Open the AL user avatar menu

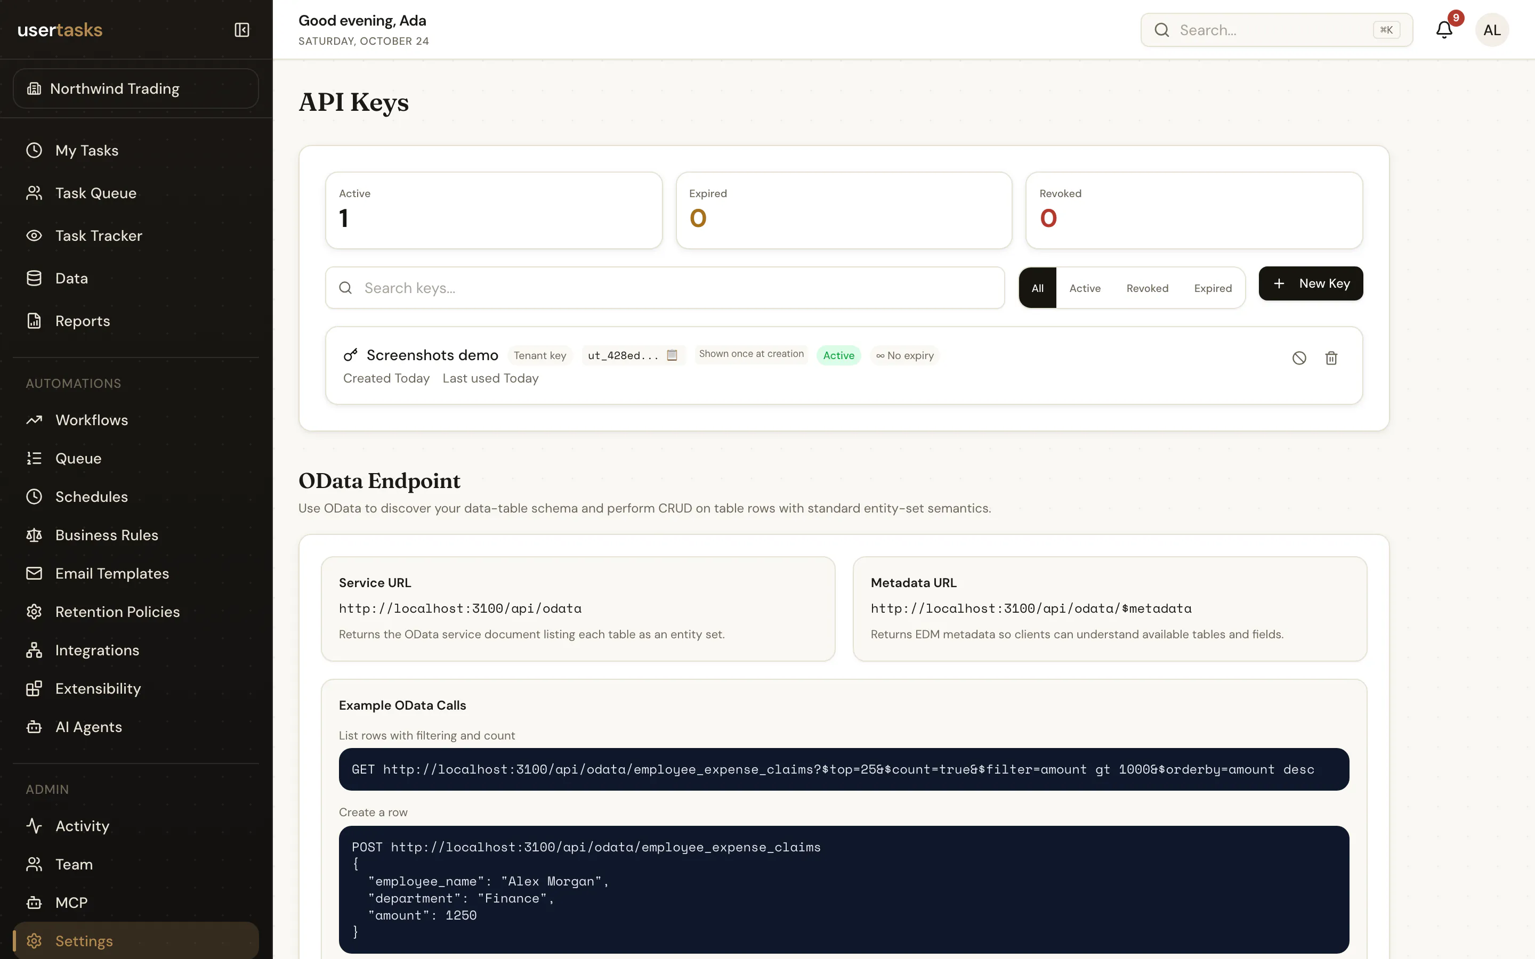[1492, 30]
